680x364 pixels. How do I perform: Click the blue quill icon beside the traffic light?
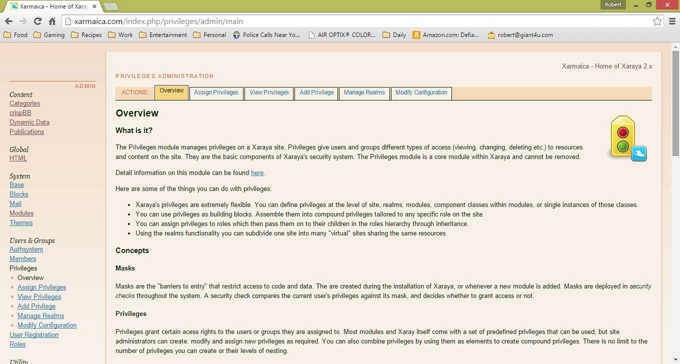tap(639, 154)
